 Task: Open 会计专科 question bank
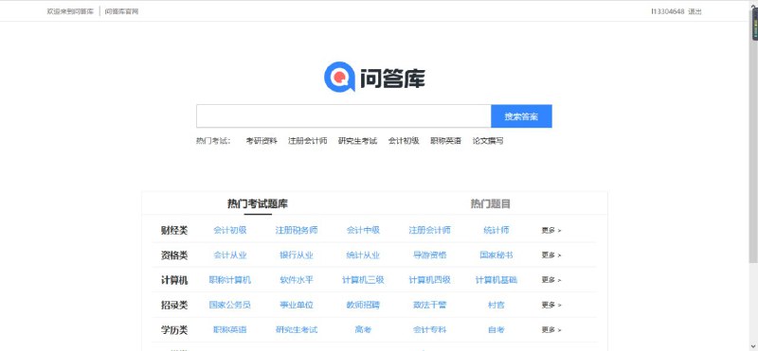(x=430, y=330)
